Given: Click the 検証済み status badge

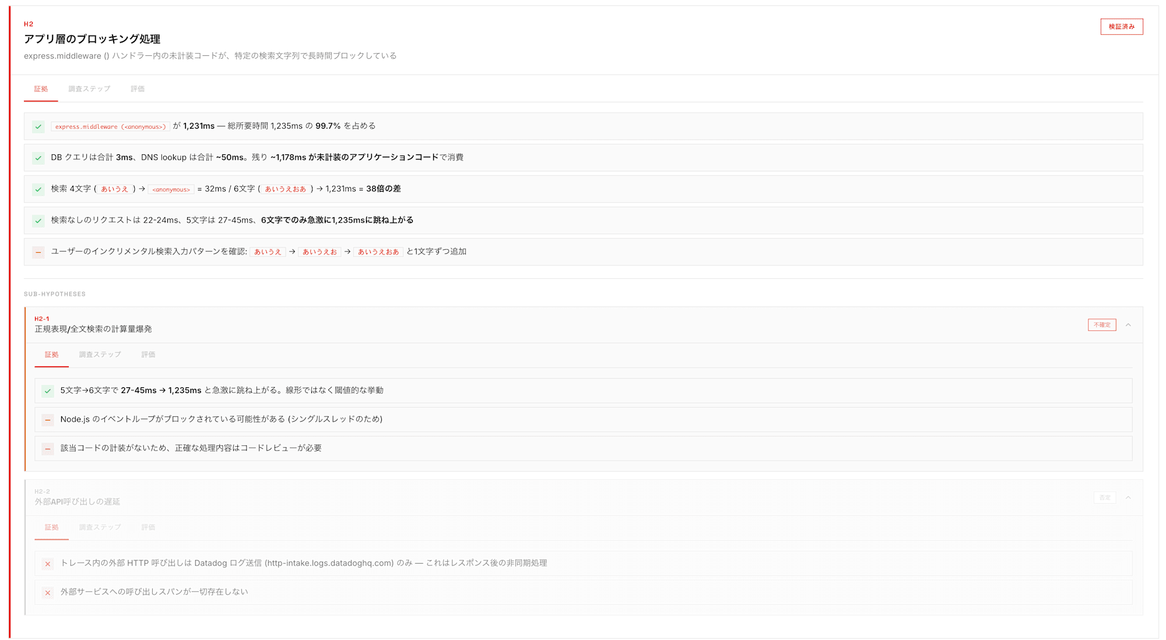Looking at the screenshot, I should coord(1121,27).
